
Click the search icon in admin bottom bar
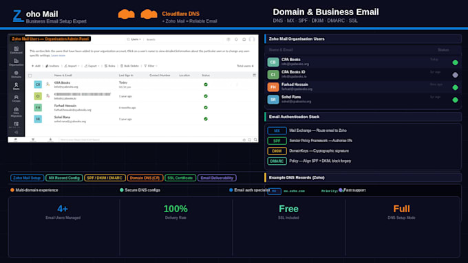pos(255,139)
